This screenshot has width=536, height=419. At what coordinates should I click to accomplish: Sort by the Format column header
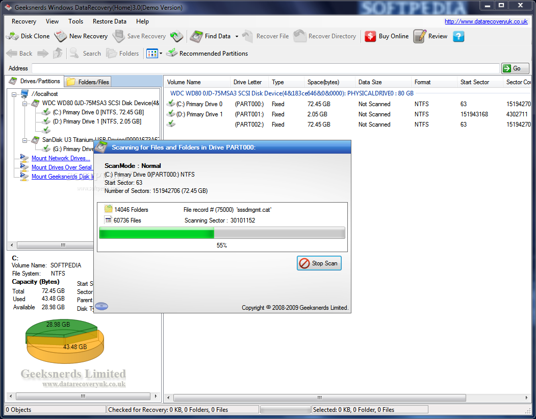click(434, 82)
